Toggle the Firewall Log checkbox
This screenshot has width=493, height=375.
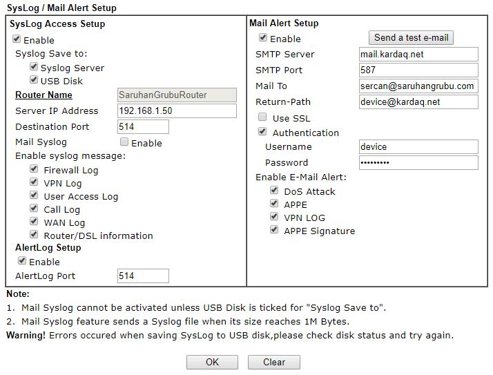tap(34, 169)
